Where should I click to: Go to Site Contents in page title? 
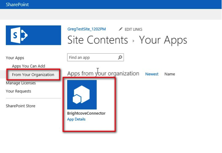[x=98, y=40]
